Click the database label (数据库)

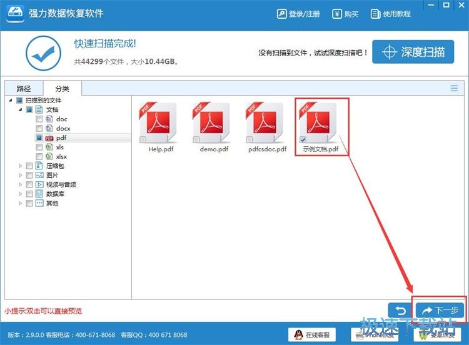[55, 194]
